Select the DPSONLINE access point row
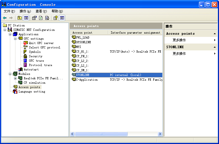This screenshot has width=219, height=144. tap(116, 42)
